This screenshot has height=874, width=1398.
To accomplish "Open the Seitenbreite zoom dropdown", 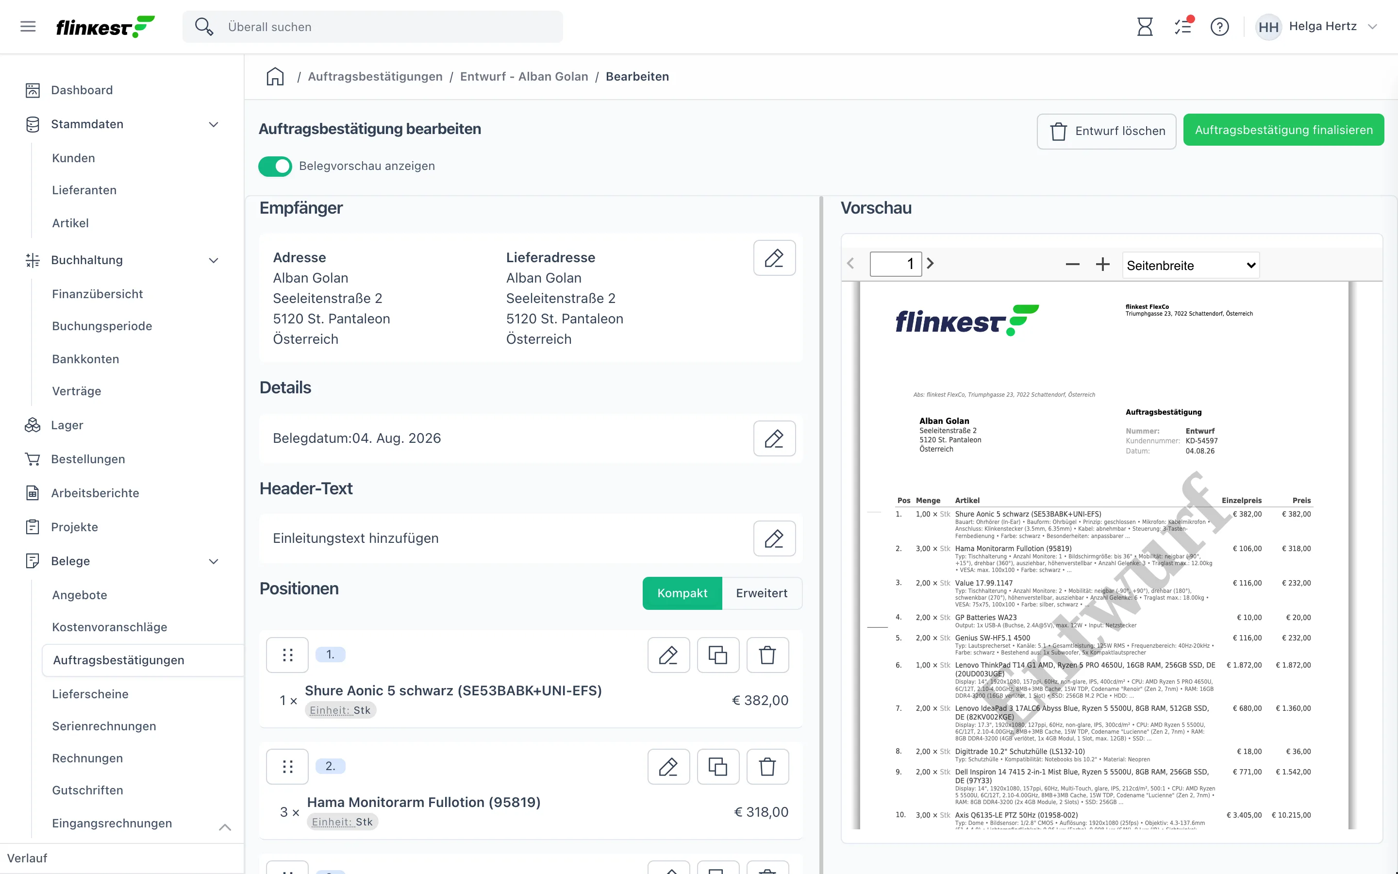I will [1190, 265].
